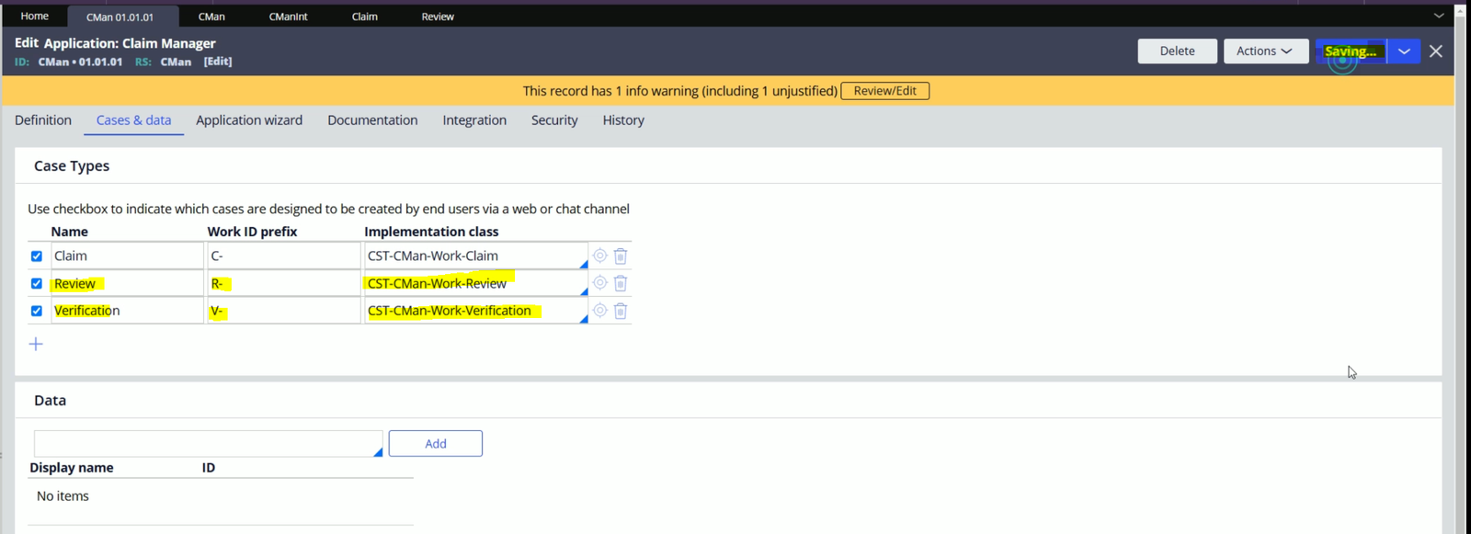Click the Verification name input field
The width and height of the screenshot is (1471, 534).
127,311
